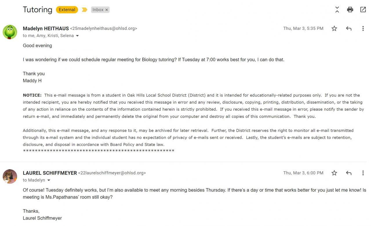Star Madelyn Heithaus's message
371x226 pixels.
pyautogui.click(x=334, y=28)
